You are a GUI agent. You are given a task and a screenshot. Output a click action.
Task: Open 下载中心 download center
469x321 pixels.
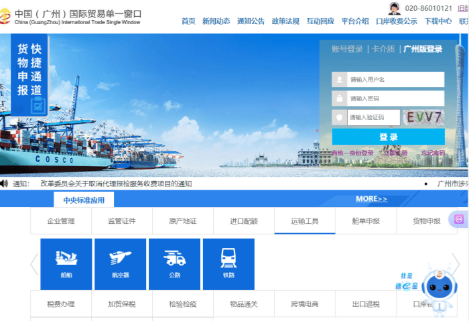pyautogui.click(x=438, y=21)
